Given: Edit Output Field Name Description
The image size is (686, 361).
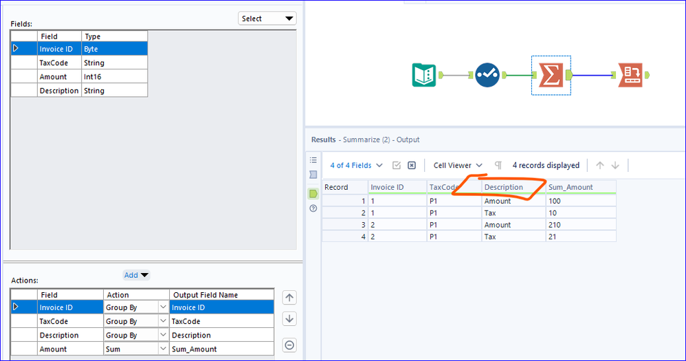Looking at the screenshot, I should [x=222, y=335].
